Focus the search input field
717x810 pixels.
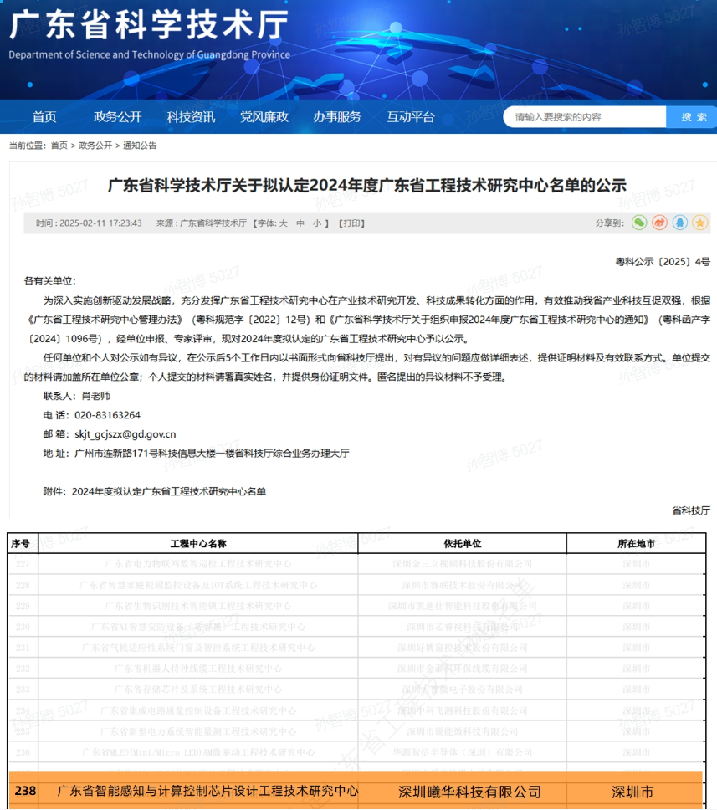586,117
